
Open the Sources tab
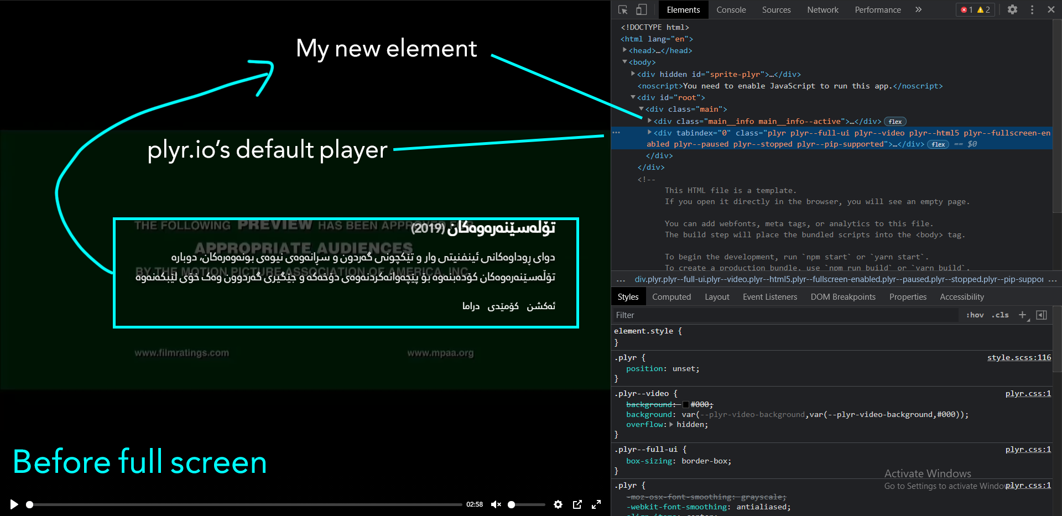776,9
